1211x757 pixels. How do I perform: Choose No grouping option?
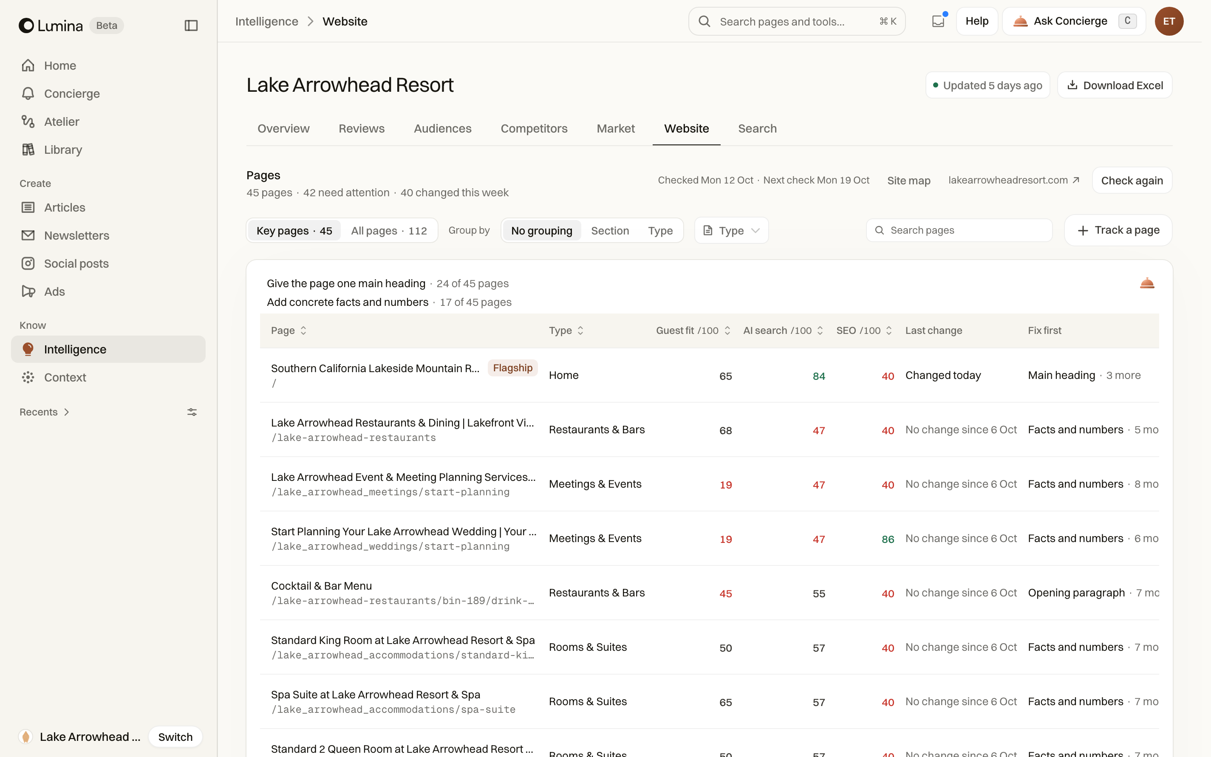[541, 231]
